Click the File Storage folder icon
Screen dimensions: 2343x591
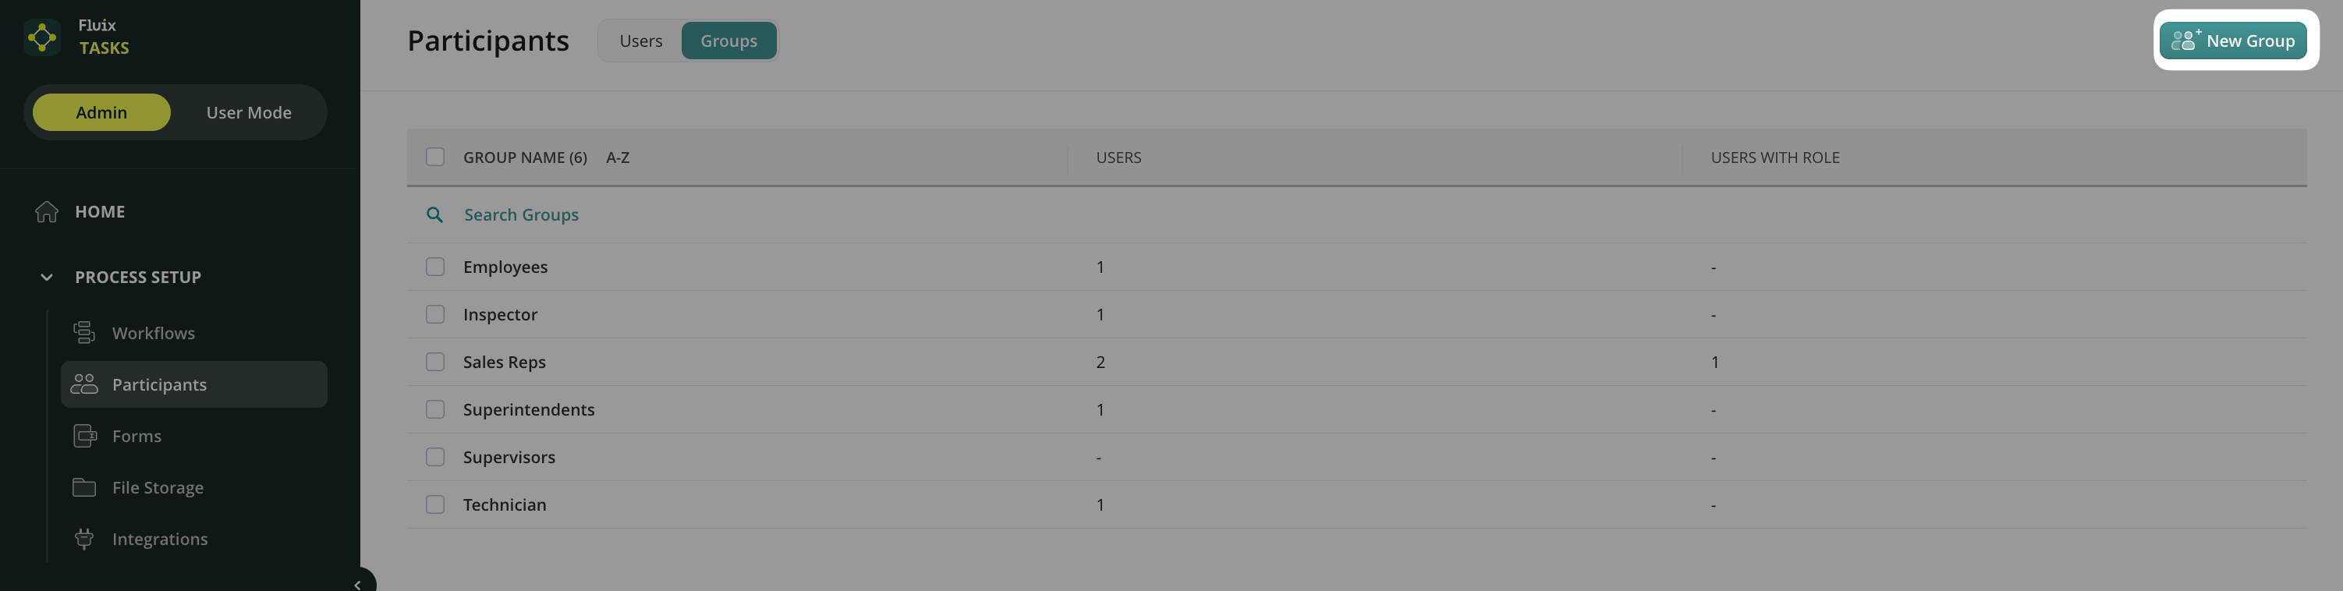point(83,487)
